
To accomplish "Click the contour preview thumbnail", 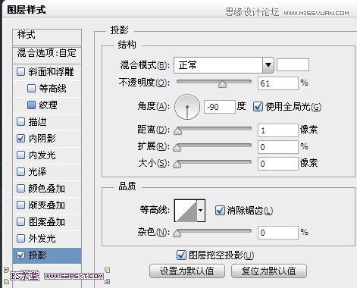I will point(186,211).
